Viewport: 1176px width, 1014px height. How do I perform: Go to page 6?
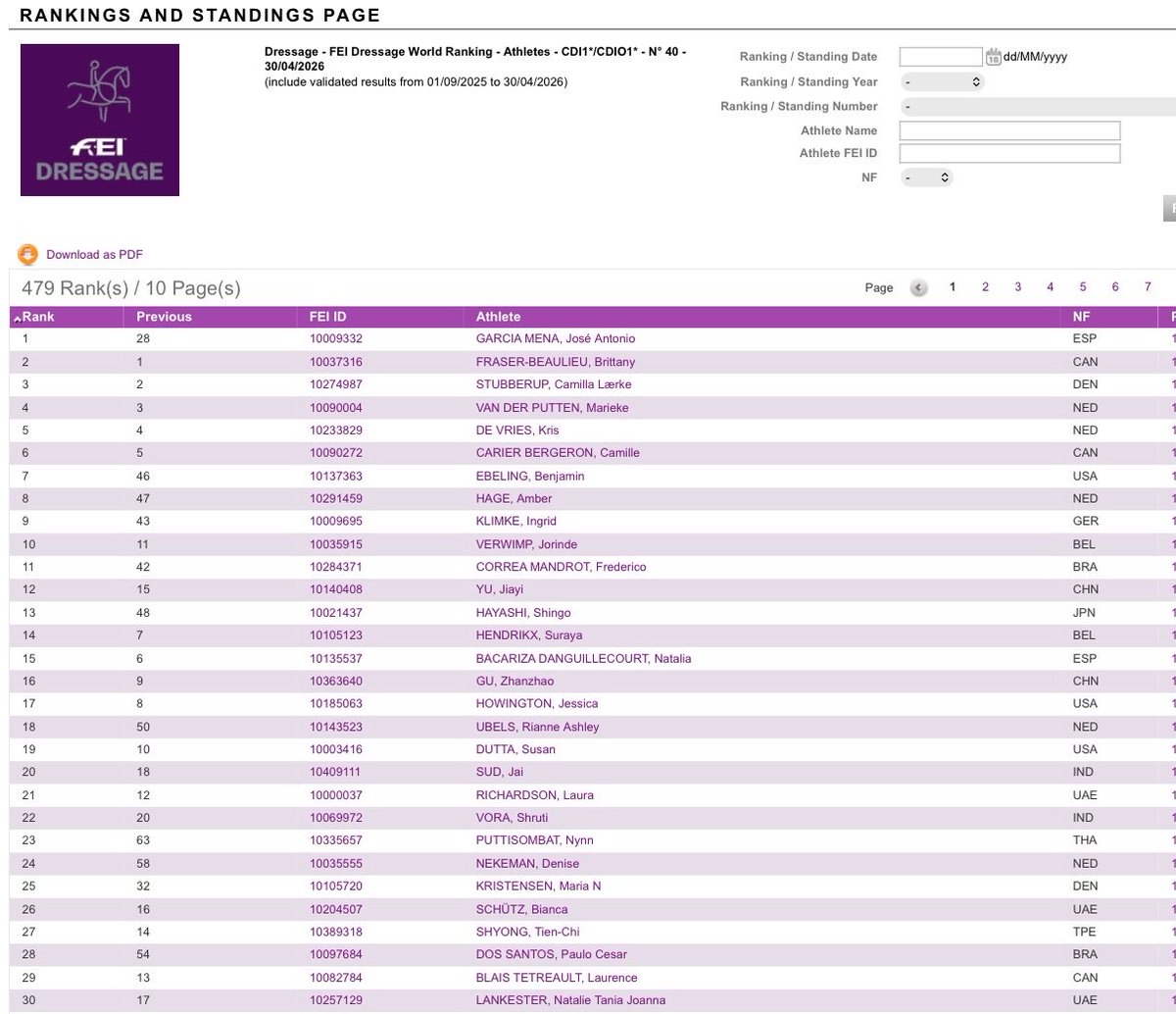point(1115,287)
